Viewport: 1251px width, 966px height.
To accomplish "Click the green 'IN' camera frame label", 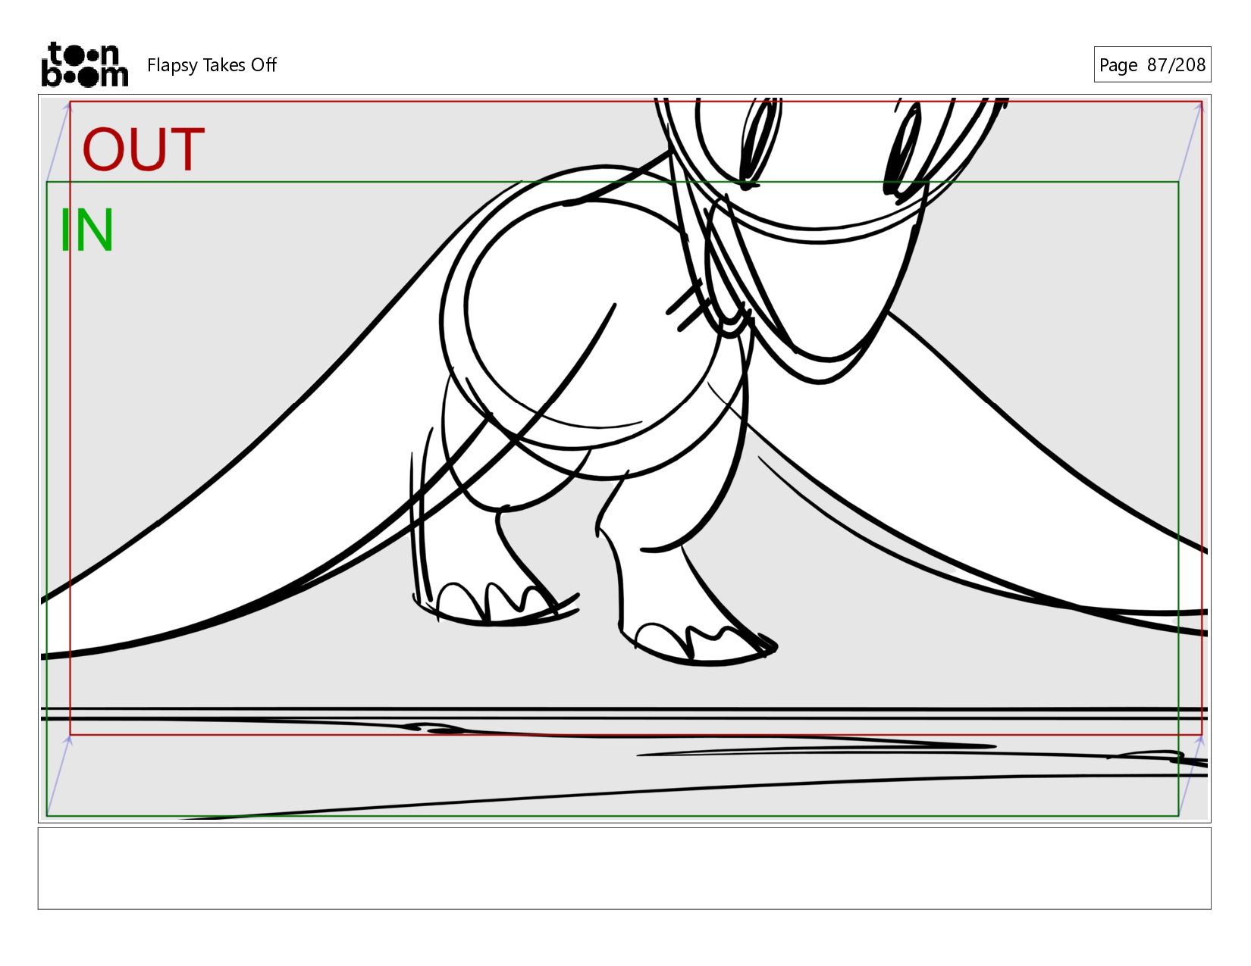I will [86, 230].
